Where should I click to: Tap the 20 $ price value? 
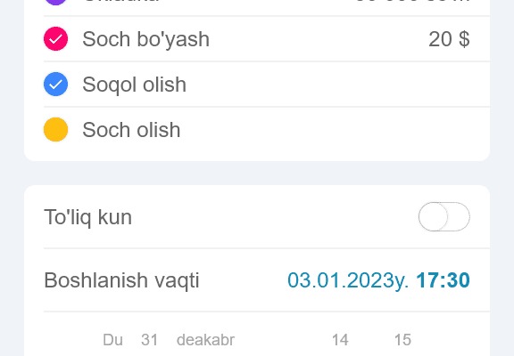449,39
